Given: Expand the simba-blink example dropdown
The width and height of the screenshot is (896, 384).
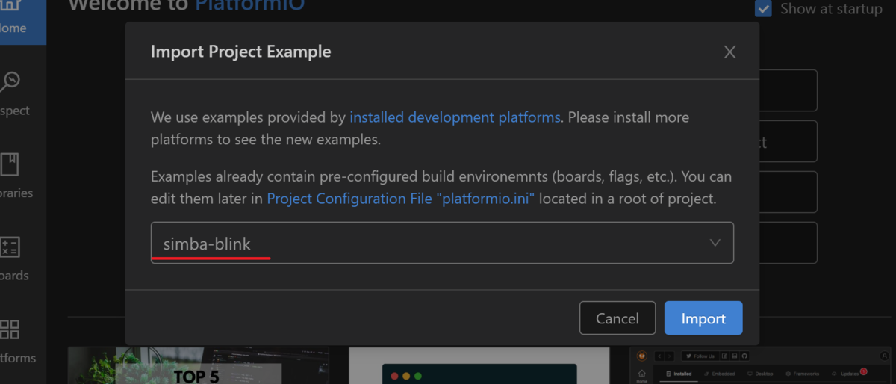Looking at the screenshot, I should pos(442,243).
